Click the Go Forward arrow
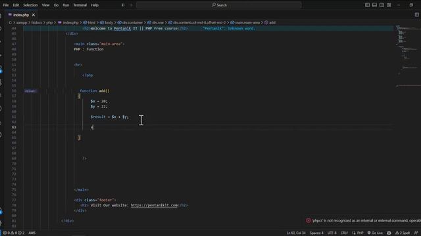 pos(131,5)
